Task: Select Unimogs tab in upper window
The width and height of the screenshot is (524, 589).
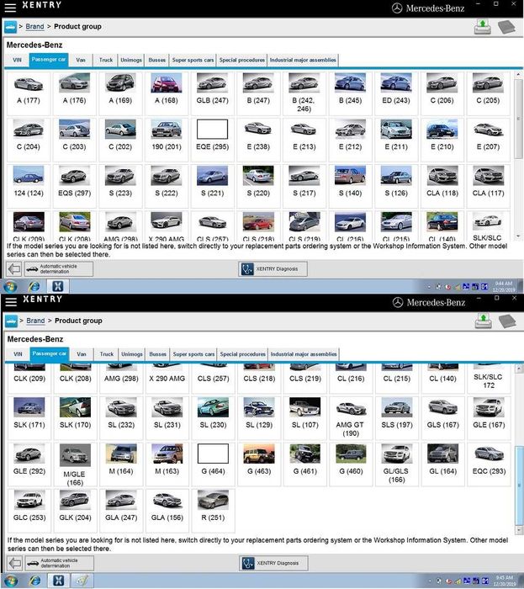Action: click(x=131, y=60)
